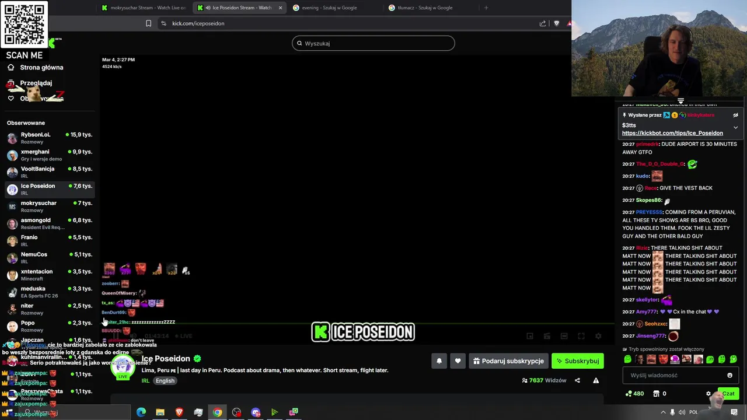Open the channel shop icon showing 0
Viewport: 747px width, 420px height.
[x=659, y=394]
